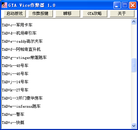Click the app icon in title bar

click(4, 5)
